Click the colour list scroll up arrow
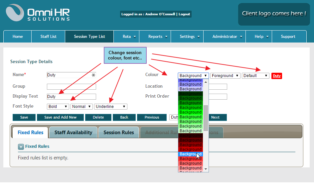Screen dimensions: 314x186 click(206, 82)
